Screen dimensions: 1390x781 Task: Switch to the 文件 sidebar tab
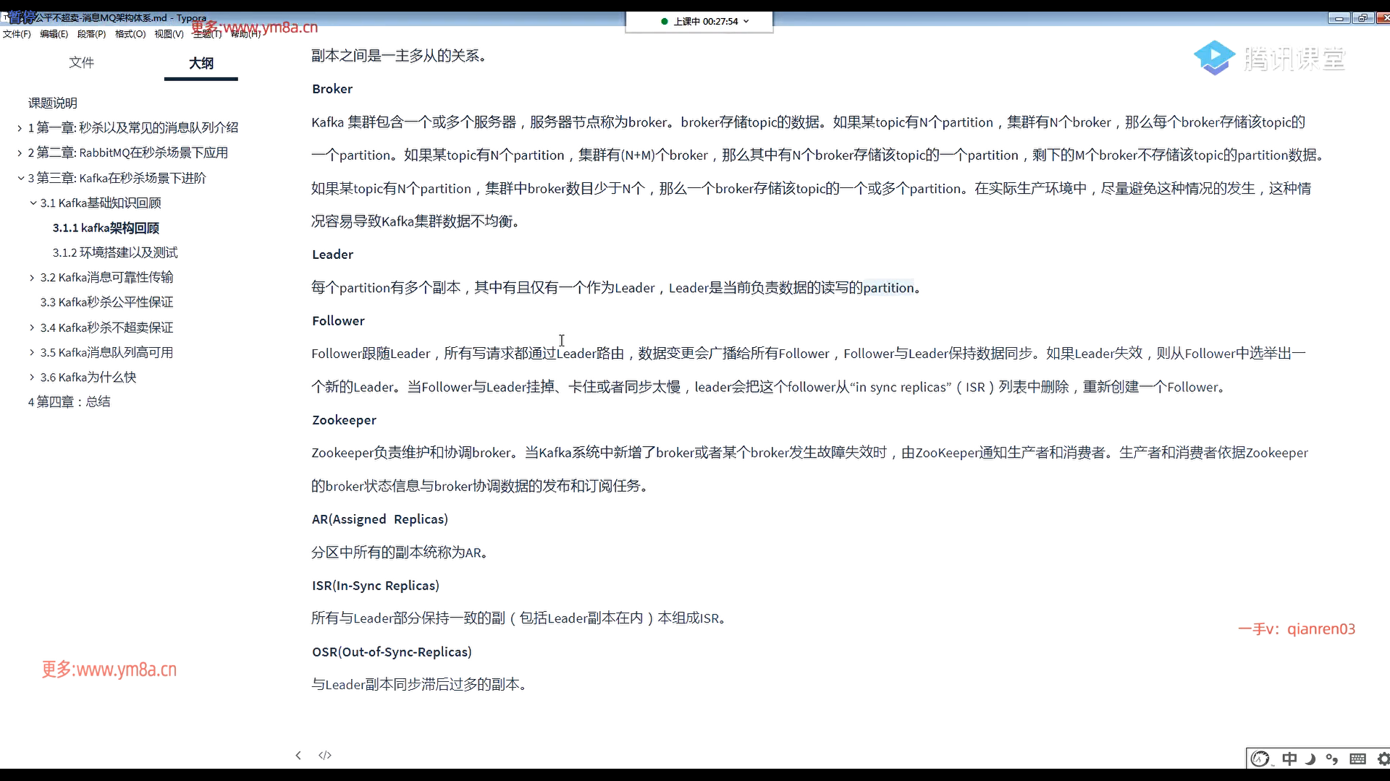click(81, 63)
